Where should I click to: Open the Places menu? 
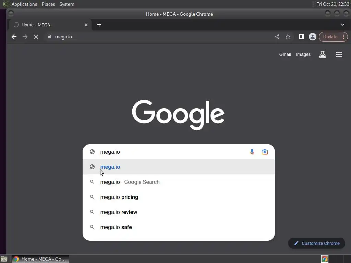point(48,4)
